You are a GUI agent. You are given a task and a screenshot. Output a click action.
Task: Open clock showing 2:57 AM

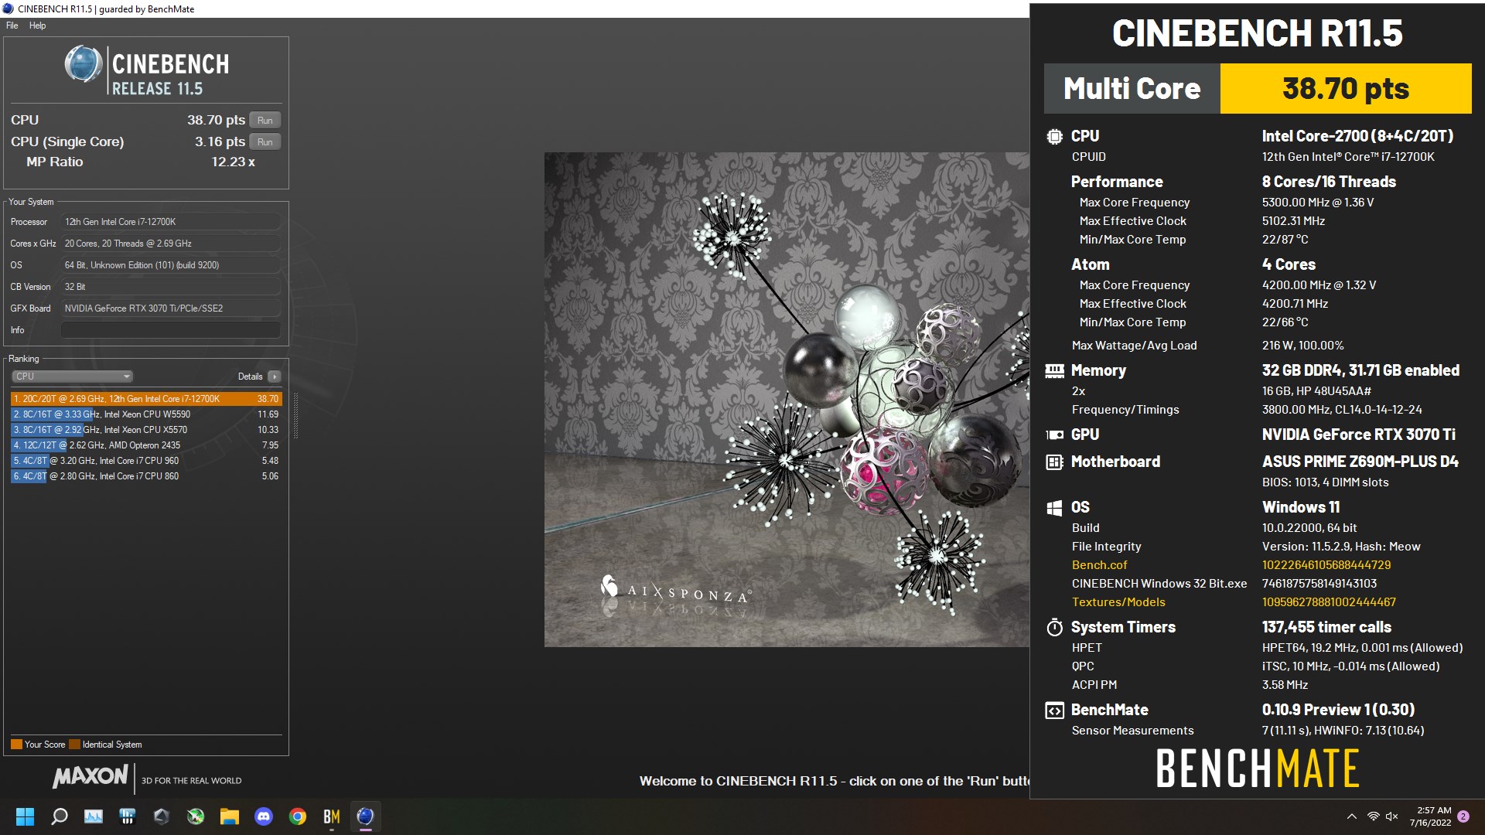pyautogui.click(x=1430, y=816)
